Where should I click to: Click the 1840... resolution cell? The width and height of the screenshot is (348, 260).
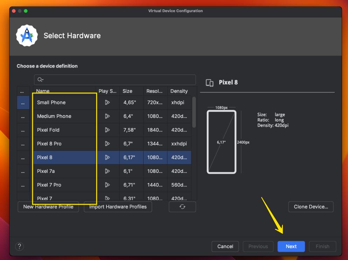coord(155,130)
